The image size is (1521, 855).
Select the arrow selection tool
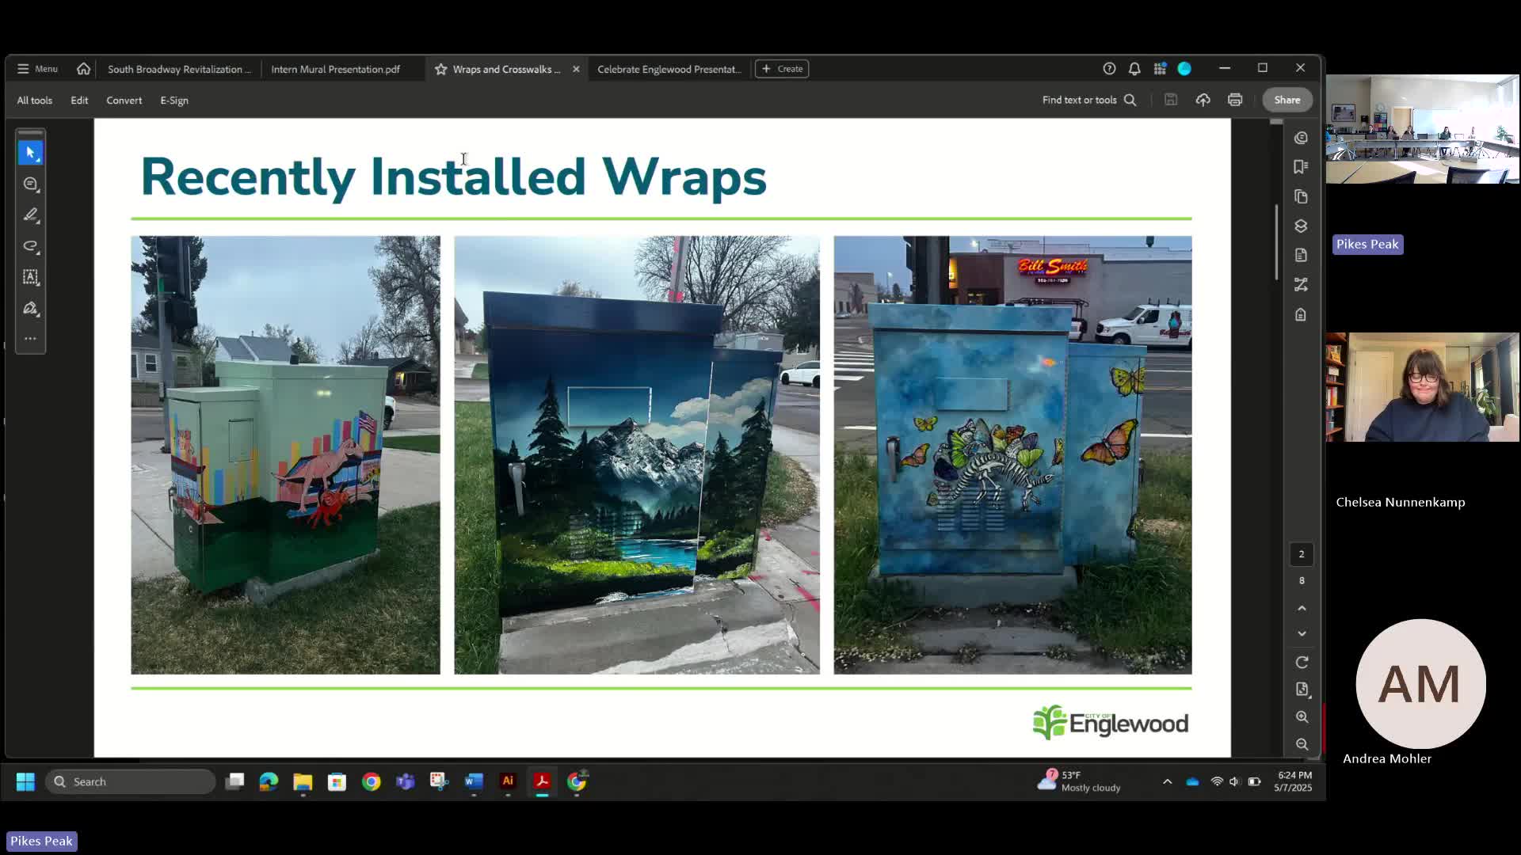point(30,153)
